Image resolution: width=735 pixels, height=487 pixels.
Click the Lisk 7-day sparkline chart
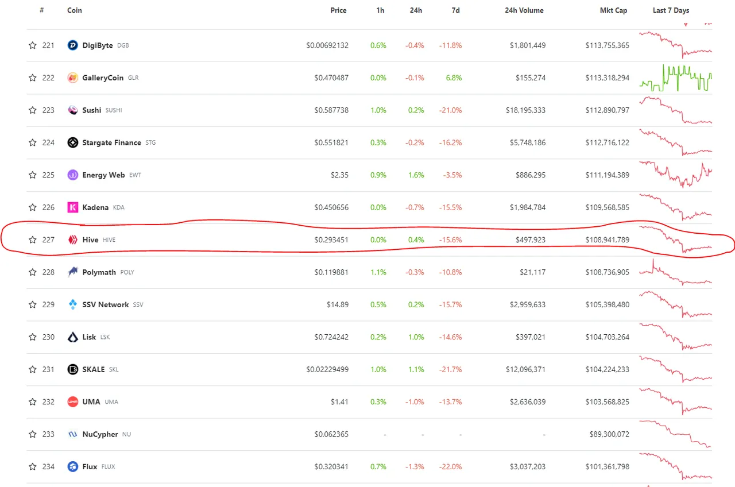[676, 338]
